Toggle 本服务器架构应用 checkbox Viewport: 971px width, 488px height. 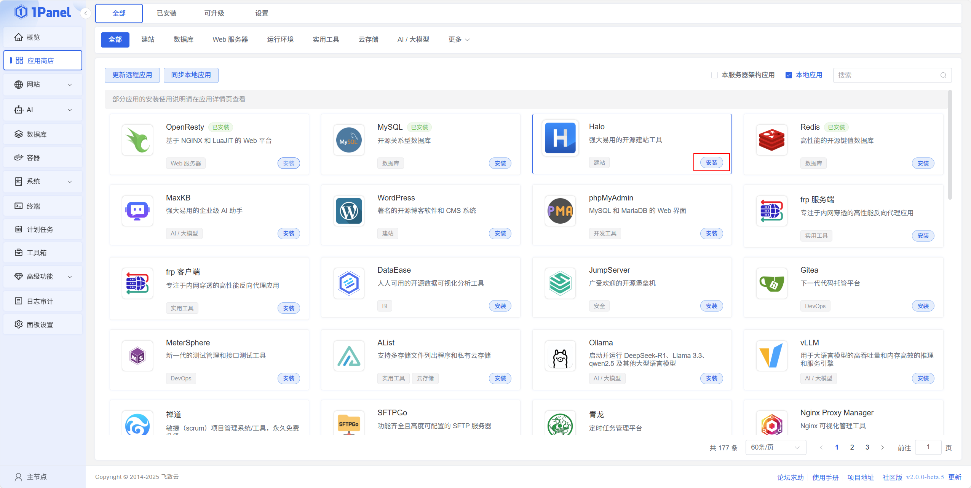point(714,75)
